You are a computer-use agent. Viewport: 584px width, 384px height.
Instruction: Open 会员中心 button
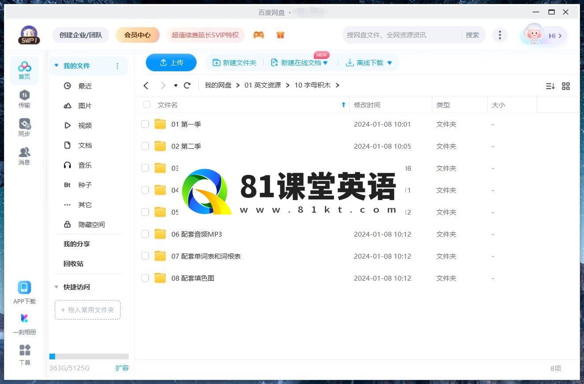coord(138,35)
